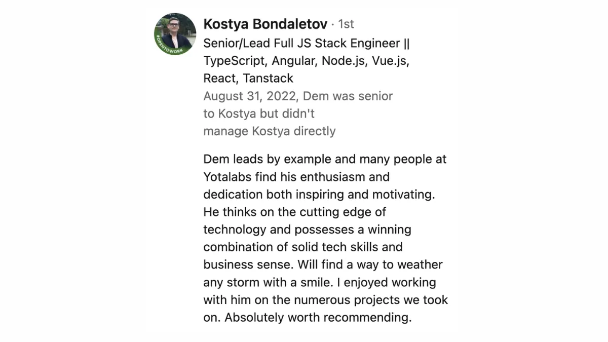This screenshot has width=608, height=342.
Task: Click the Senior/Lead Full JS Stack Engineer headline
Action: pyautogui.click(x=307, y=43)
